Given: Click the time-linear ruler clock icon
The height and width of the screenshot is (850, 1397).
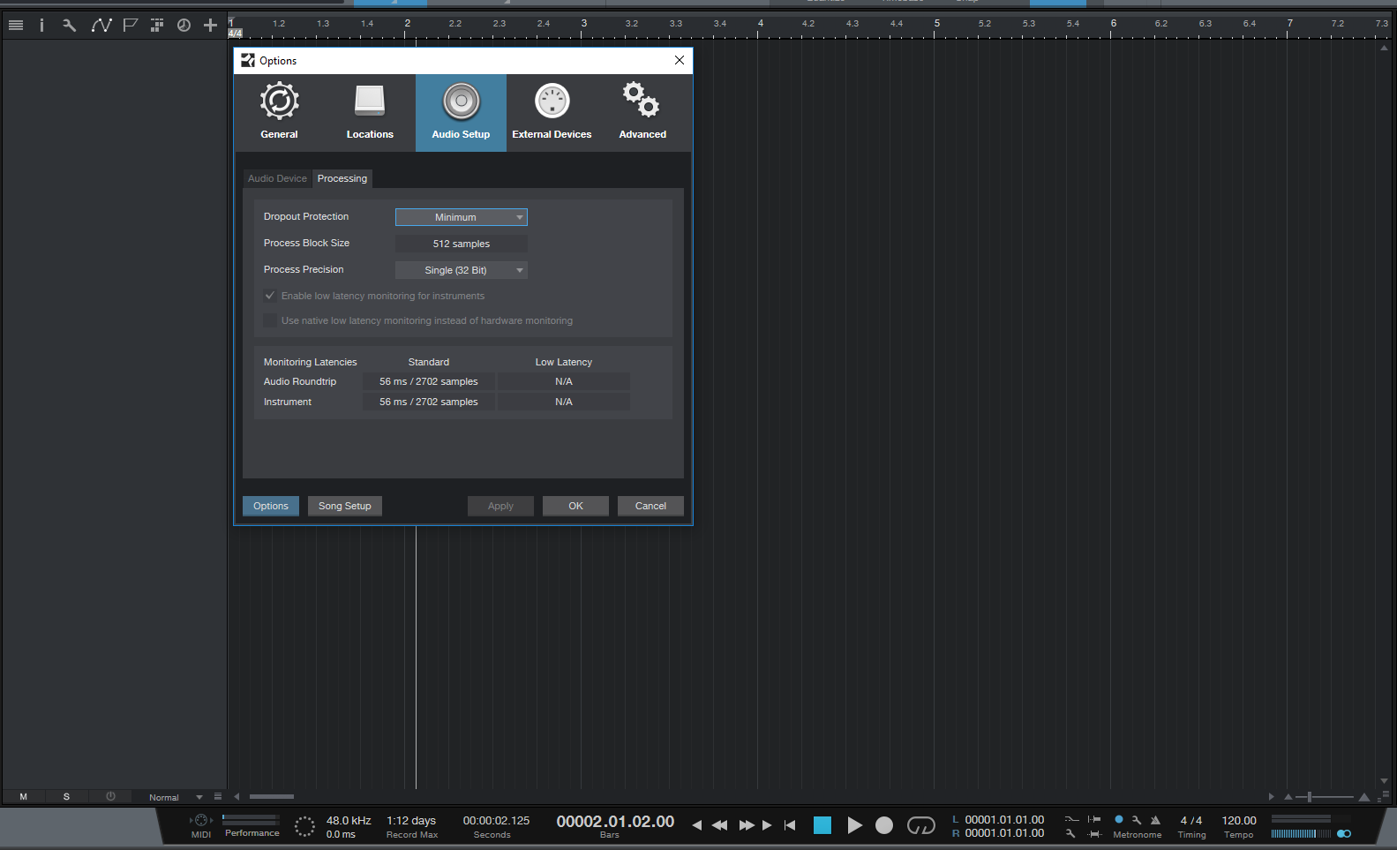Looking at the screenshot, I should (184, 26).
